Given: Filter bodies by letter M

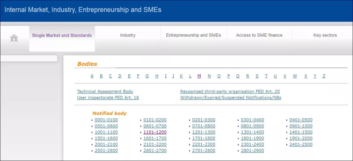Looking at the screenshot, I should click(x=199, y=76).
